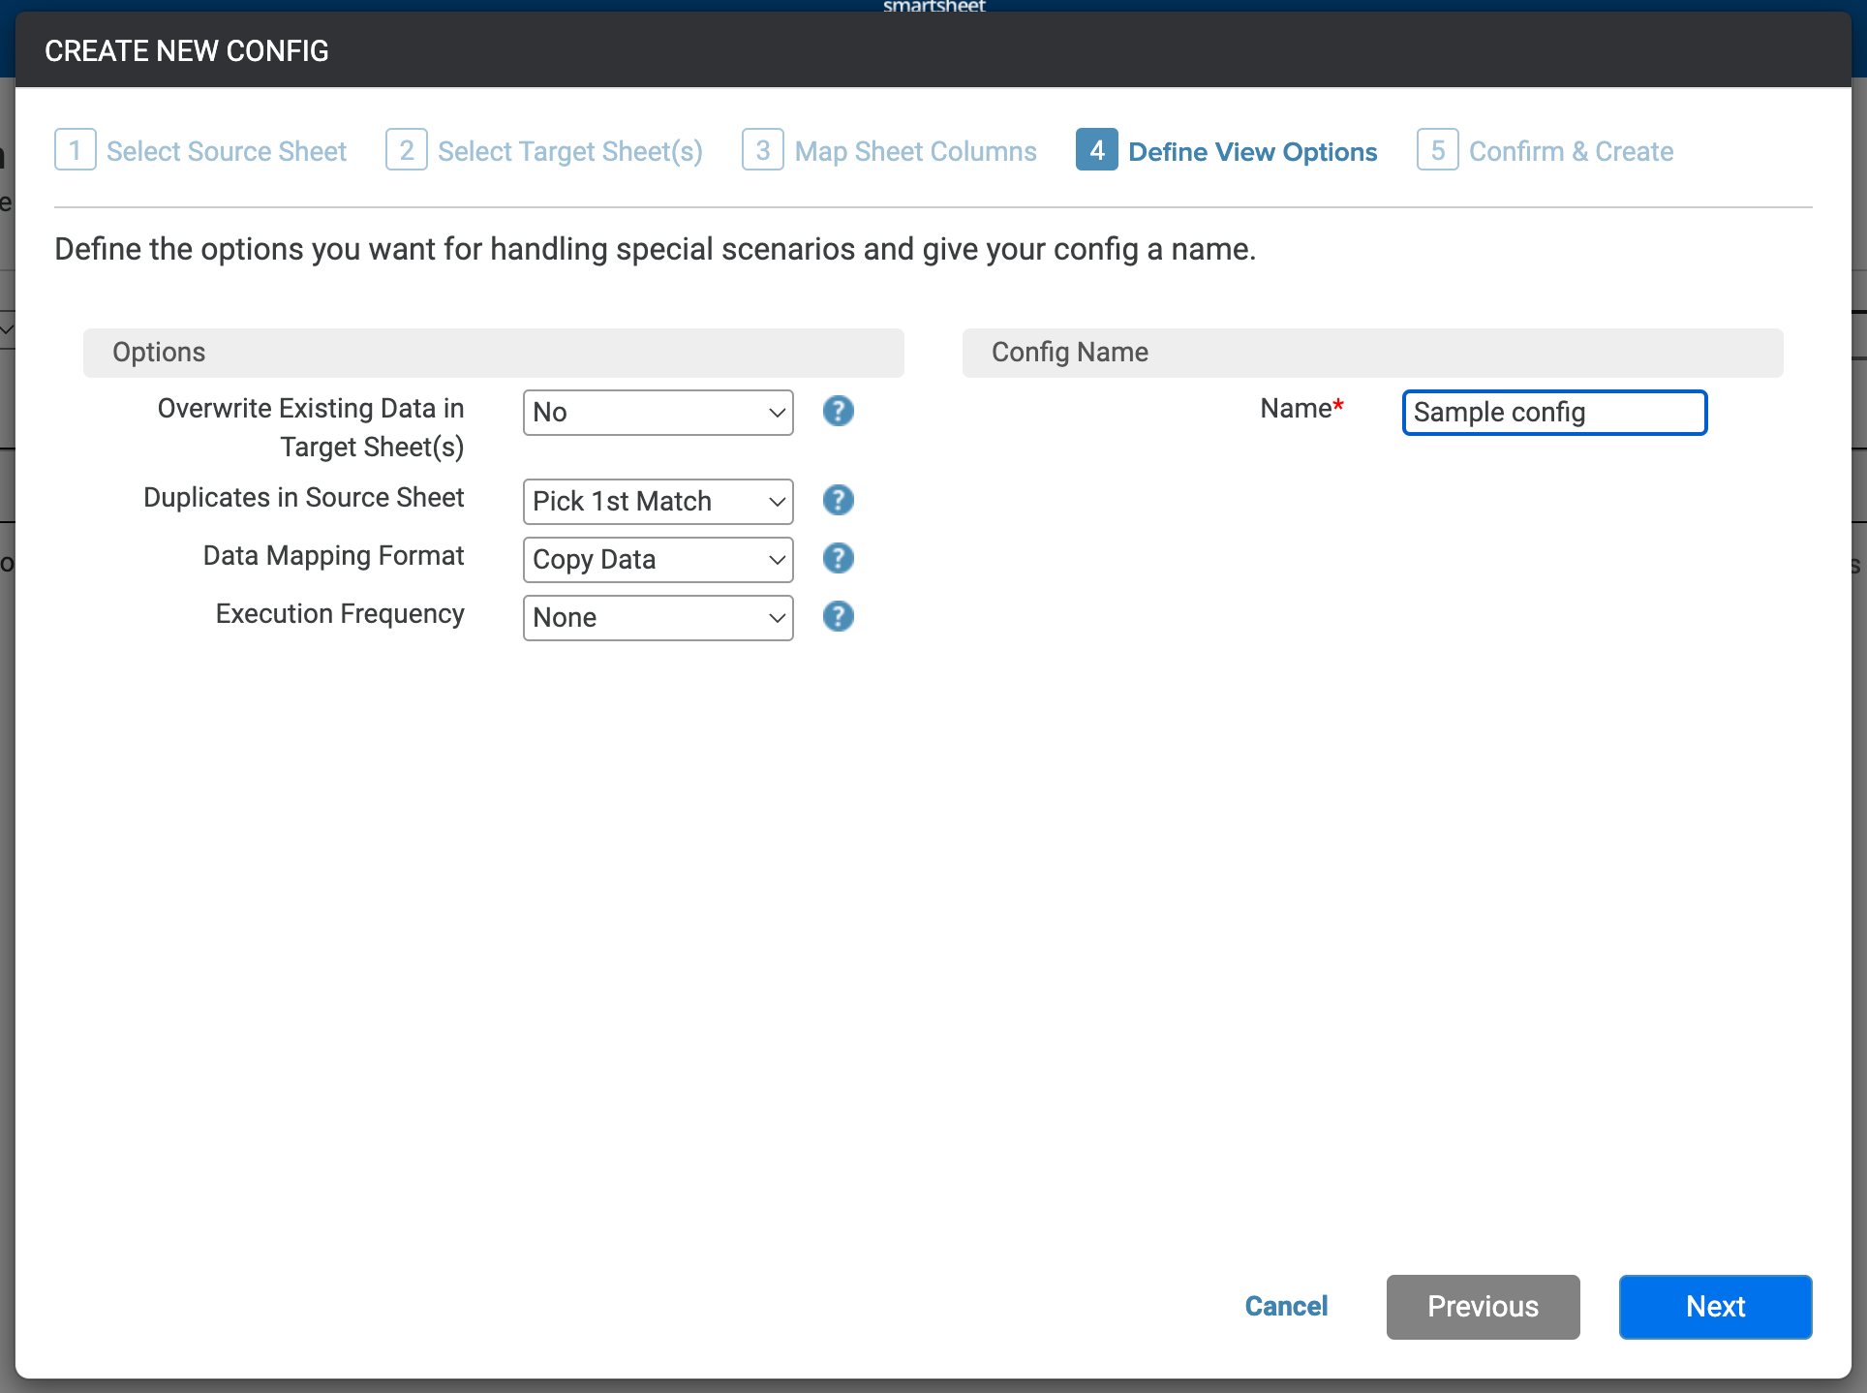Click the CREATE NEW CONFIG title bar
The height and width of the screenshot is (1393, 1867).
point(187,49)
